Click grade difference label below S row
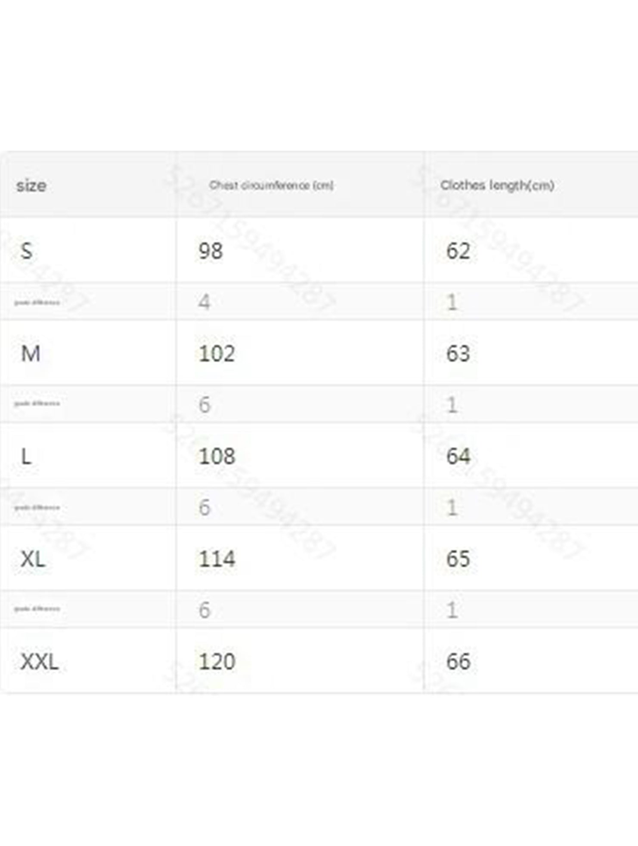 [x=37, y=303]
